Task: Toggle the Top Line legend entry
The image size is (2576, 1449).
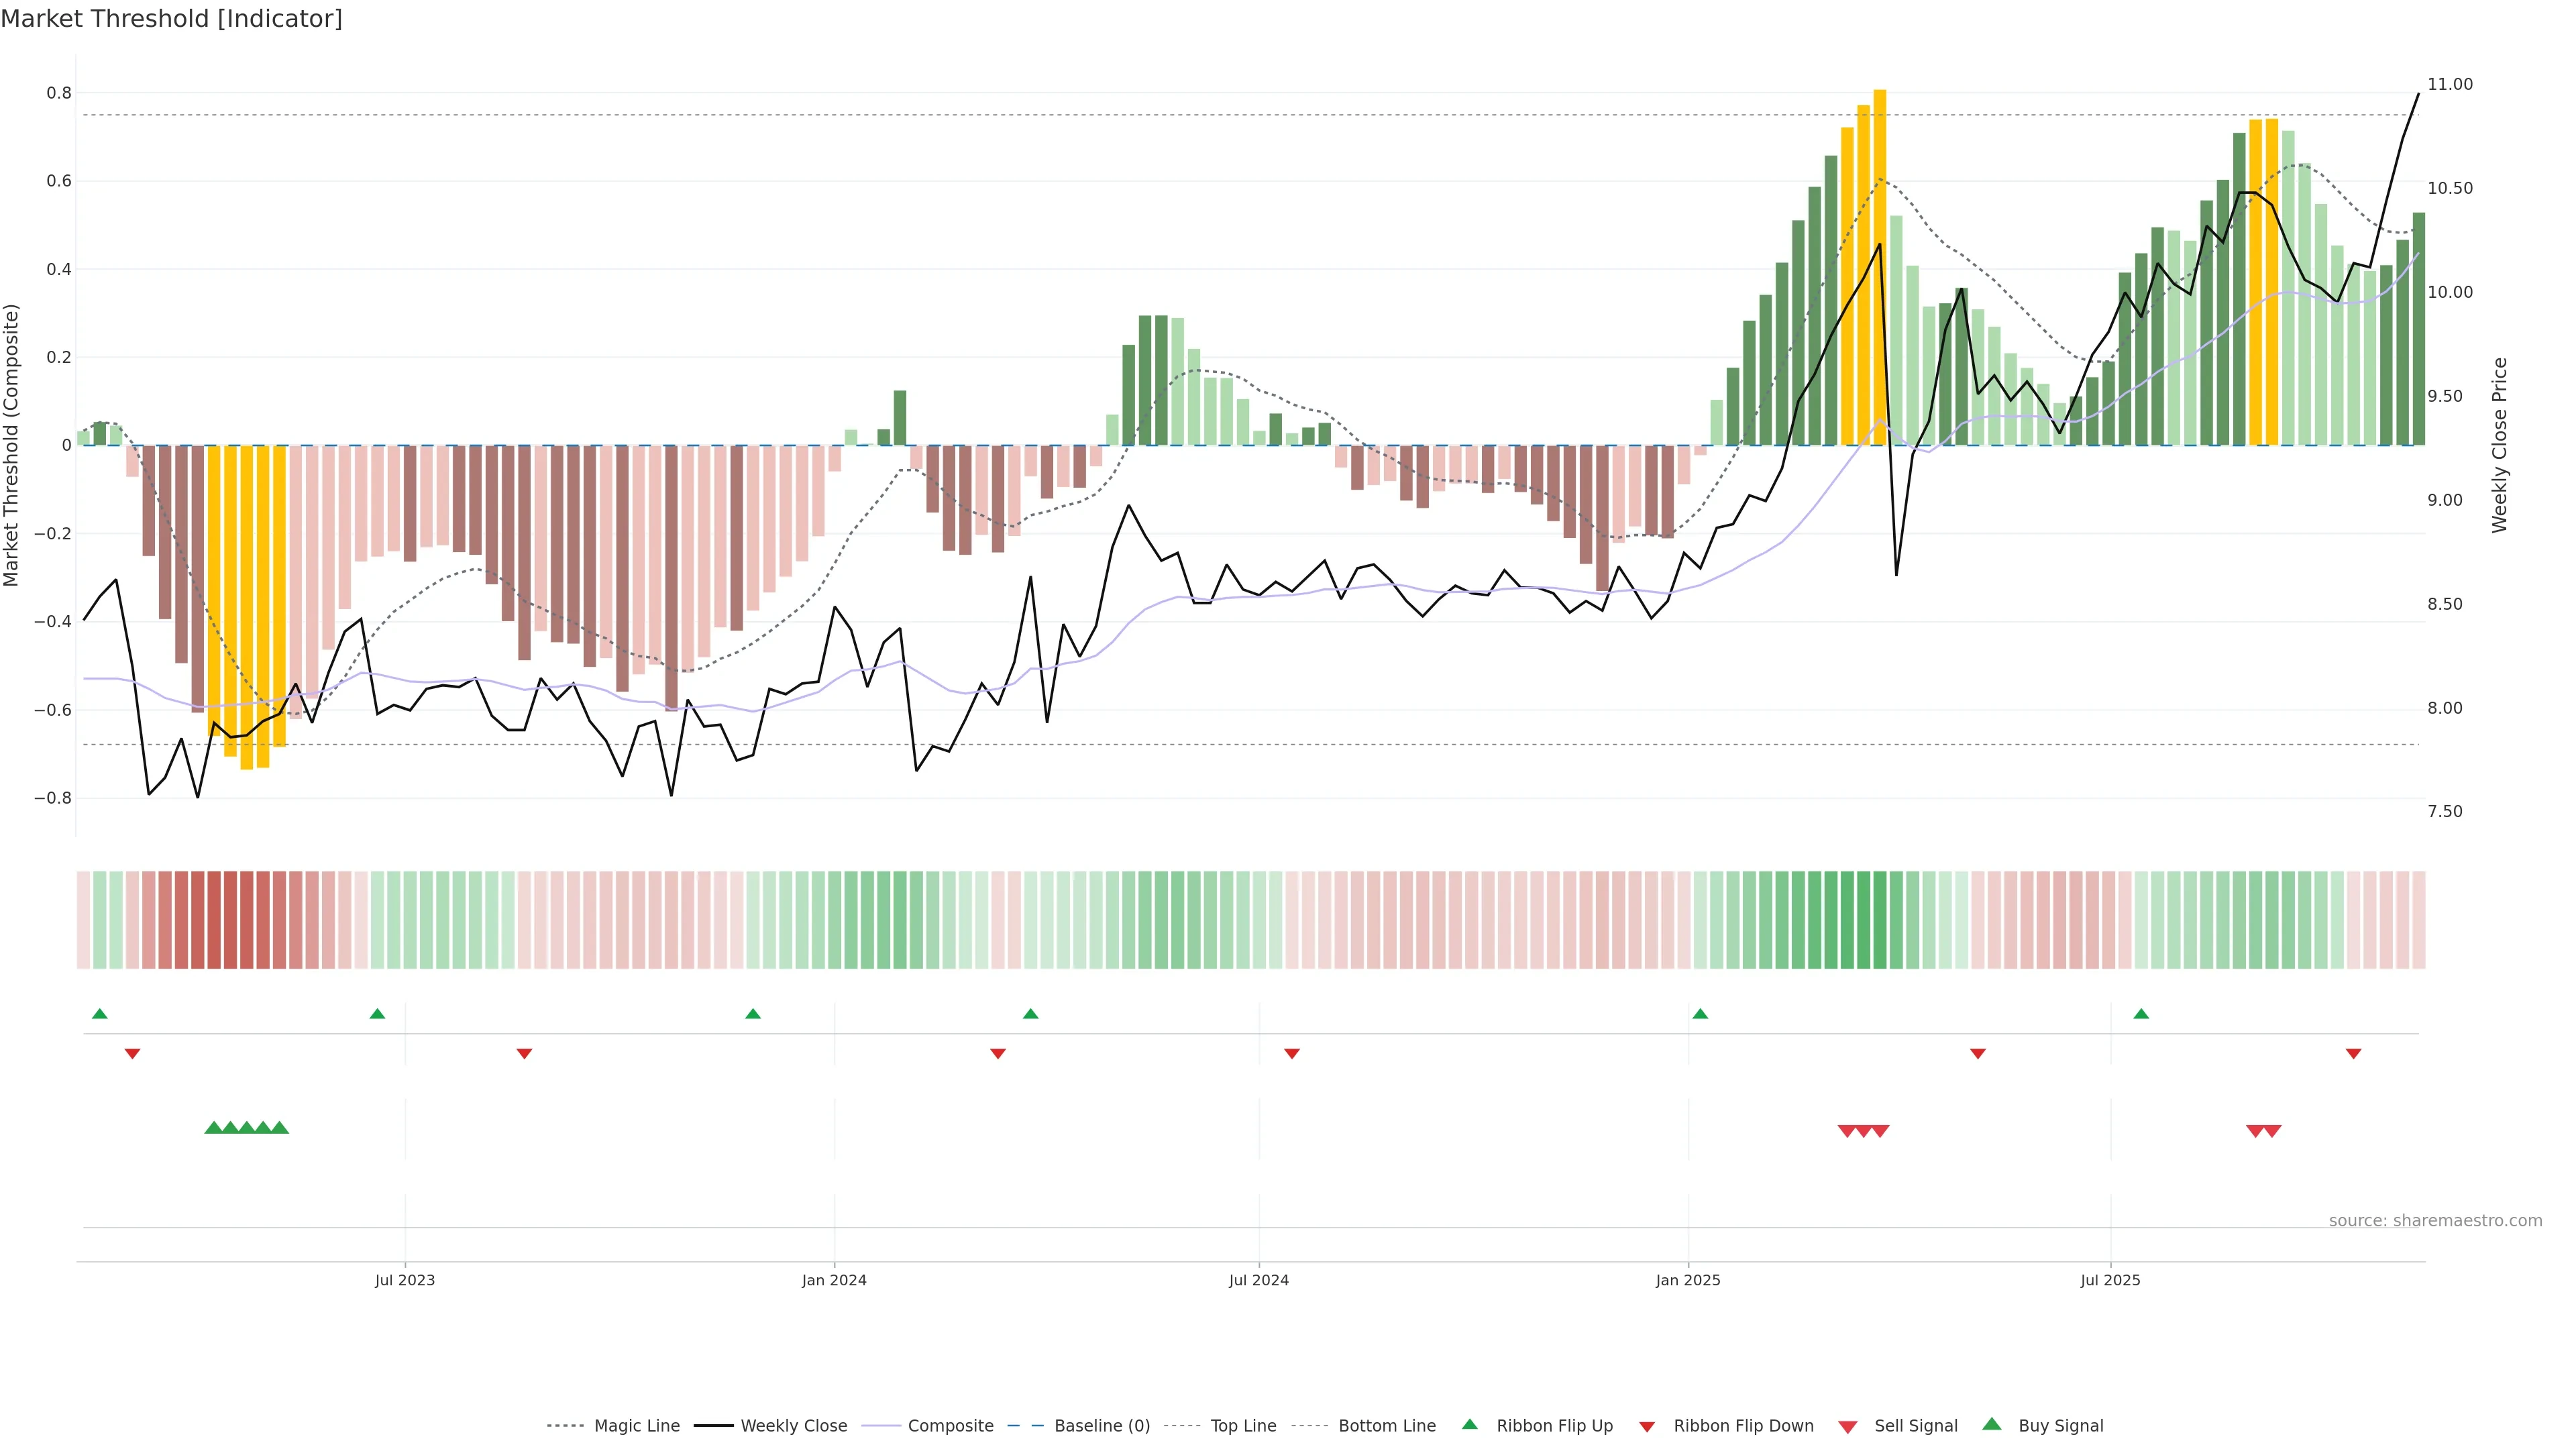Action: click(x=1243, y=1426)
